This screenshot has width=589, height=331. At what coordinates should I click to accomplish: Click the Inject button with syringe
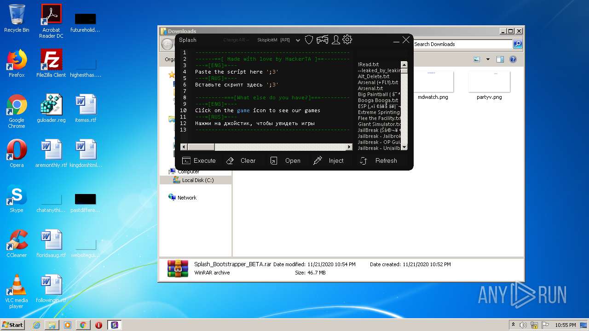329,160
